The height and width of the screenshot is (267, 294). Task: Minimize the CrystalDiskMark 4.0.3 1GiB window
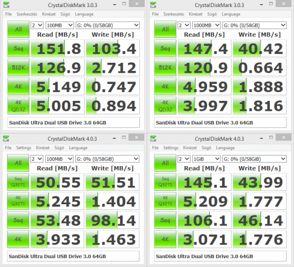point(261,138)
